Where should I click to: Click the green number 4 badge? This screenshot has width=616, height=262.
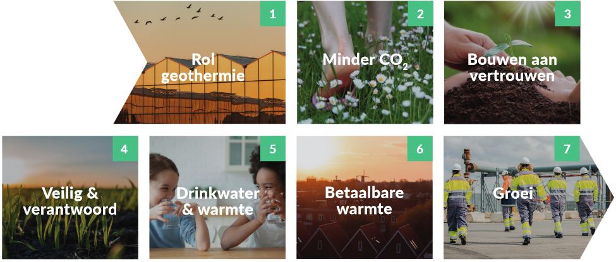(125, 148)
